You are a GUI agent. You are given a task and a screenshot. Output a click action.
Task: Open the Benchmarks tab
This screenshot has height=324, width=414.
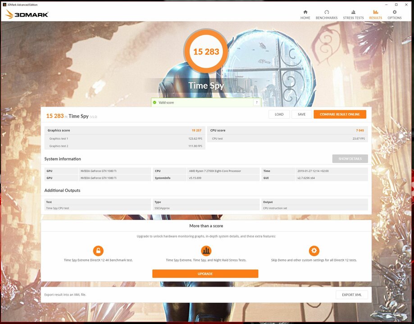[327, 15]
